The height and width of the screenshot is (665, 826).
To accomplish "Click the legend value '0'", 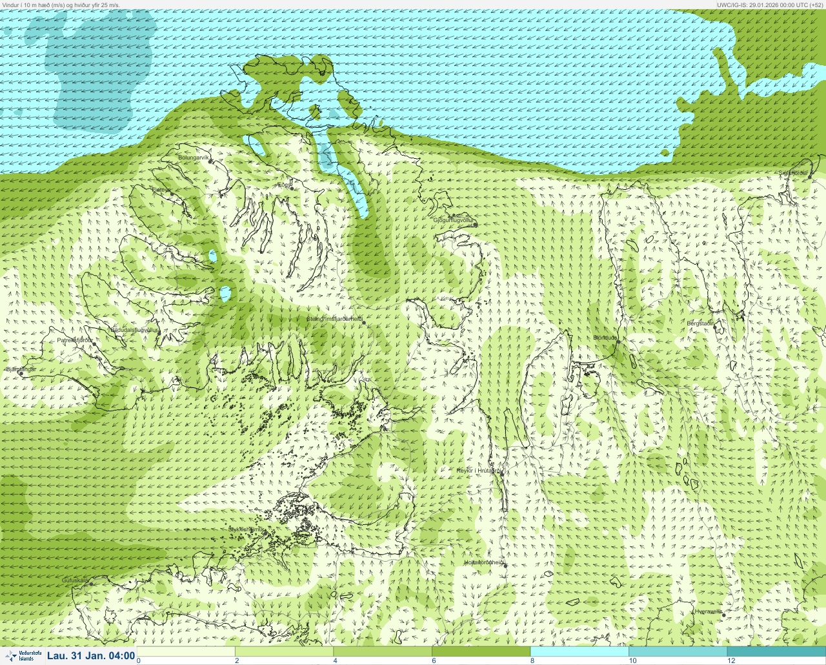I will tap(139, 660).
